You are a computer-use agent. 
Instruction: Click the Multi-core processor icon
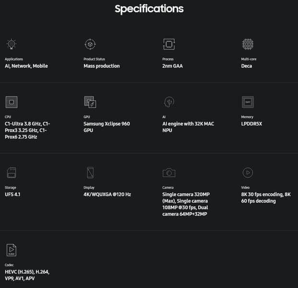[247, 44]
